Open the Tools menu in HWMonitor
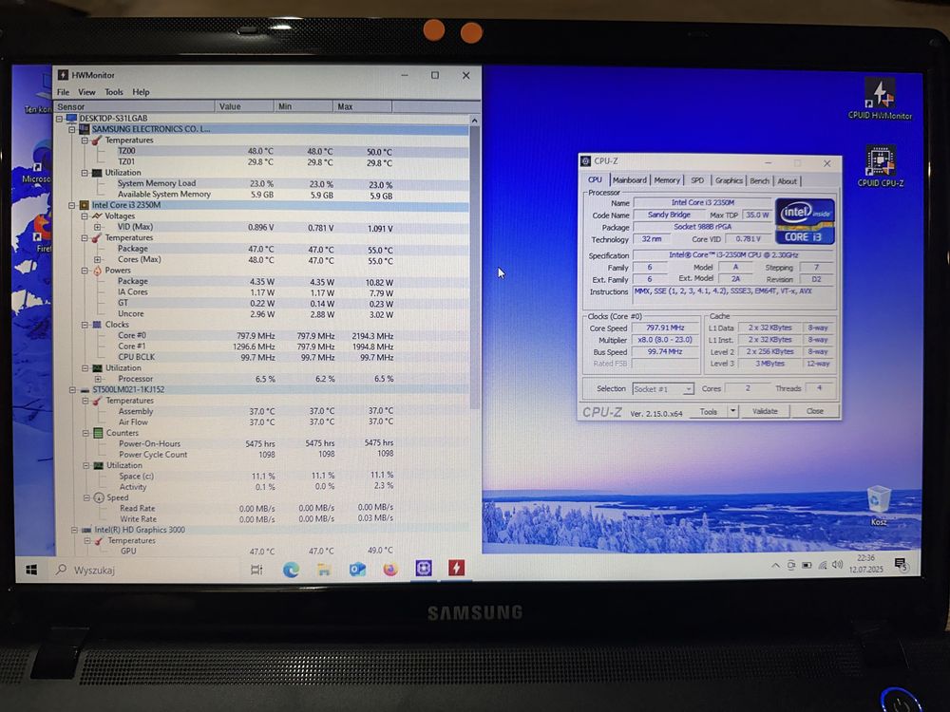Image resolution: width=950 pixels, height=712 pixels. coord(114,92)
